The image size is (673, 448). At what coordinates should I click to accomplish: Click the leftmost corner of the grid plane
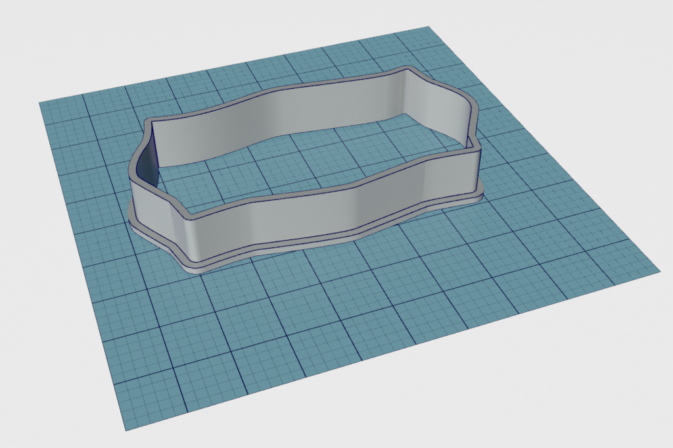[41, 103]
